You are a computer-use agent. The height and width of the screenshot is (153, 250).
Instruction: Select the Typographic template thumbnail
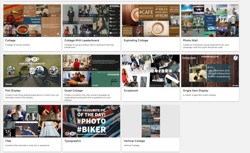91,121
